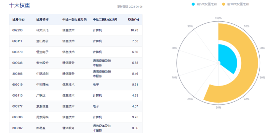The height and width of the screenshot is (133, 277).
Task: Click 电子 in the 浪潮信息 row
Action: [x=96, y=106]
